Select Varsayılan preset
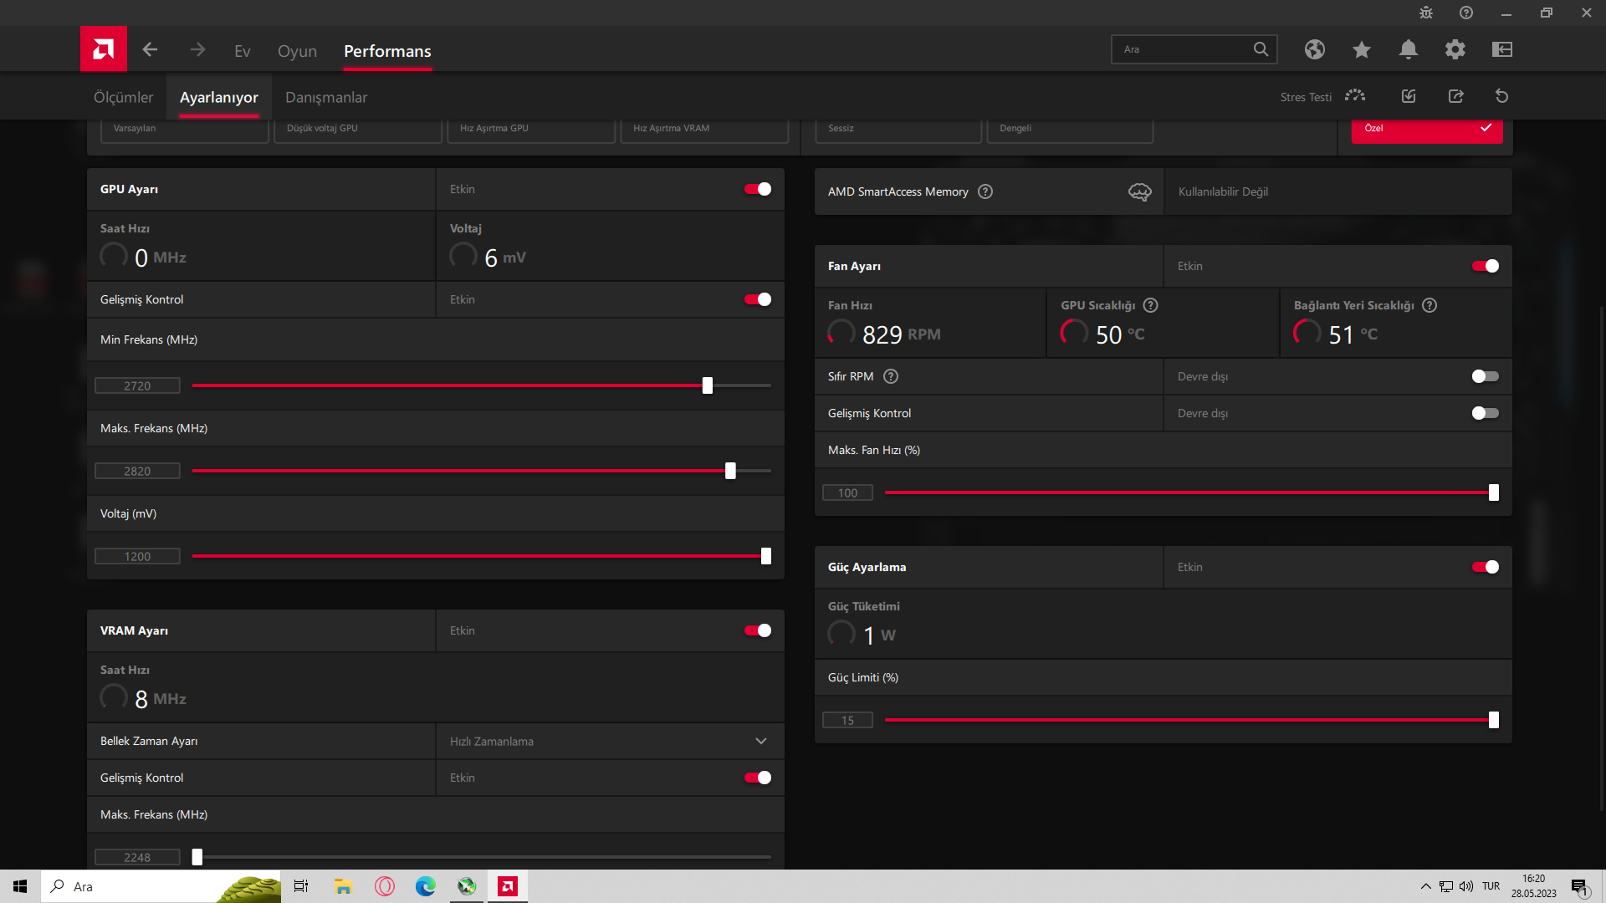This screenshot has height=903, width=1606. [185, 130]
